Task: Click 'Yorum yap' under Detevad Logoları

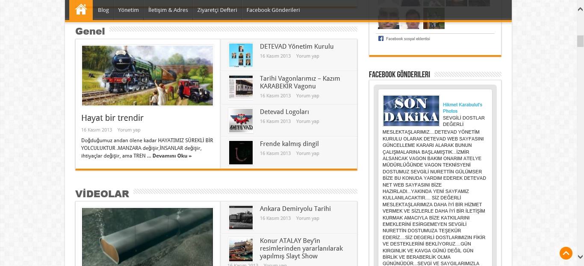Action: 307,121
